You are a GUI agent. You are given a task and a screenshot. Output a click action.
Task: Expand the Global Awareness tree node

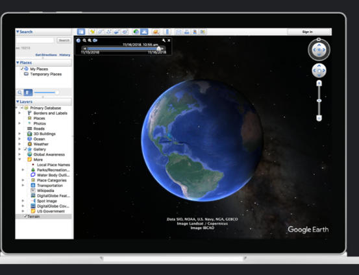19,154
